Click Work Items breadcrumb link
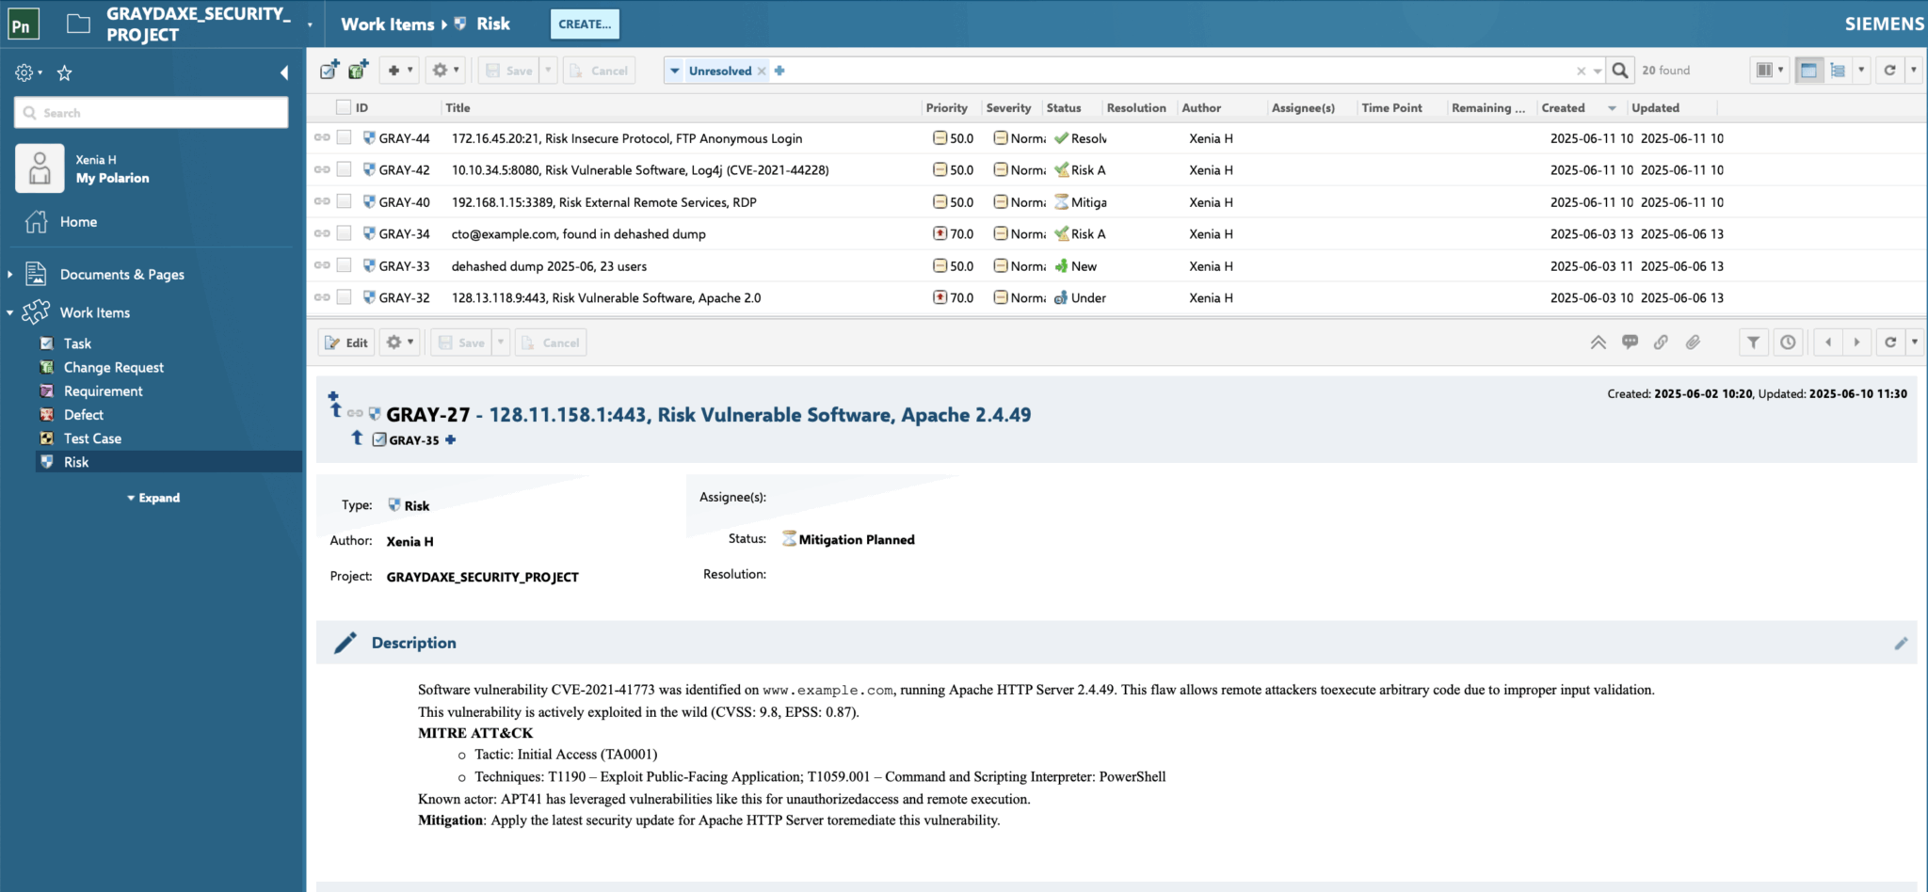The height and width of the screenshot is (892, 1928). 387,24
